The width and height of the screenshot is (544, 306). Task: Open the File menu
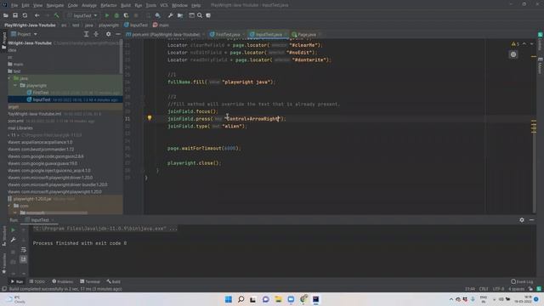pyautogui.click(x=14, y=5)
